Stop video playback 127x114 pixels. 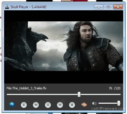tap(72, 105)
